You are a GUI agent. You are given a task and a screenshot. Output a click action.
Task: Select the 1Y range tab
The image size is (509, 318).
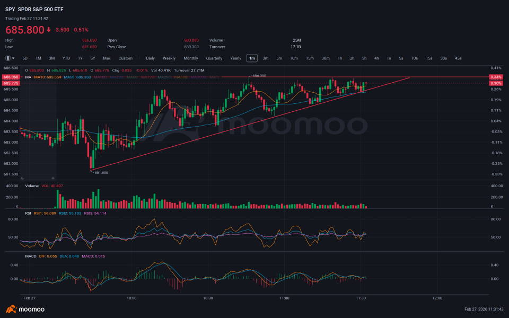pyautogui.click(x=80, y=58)
